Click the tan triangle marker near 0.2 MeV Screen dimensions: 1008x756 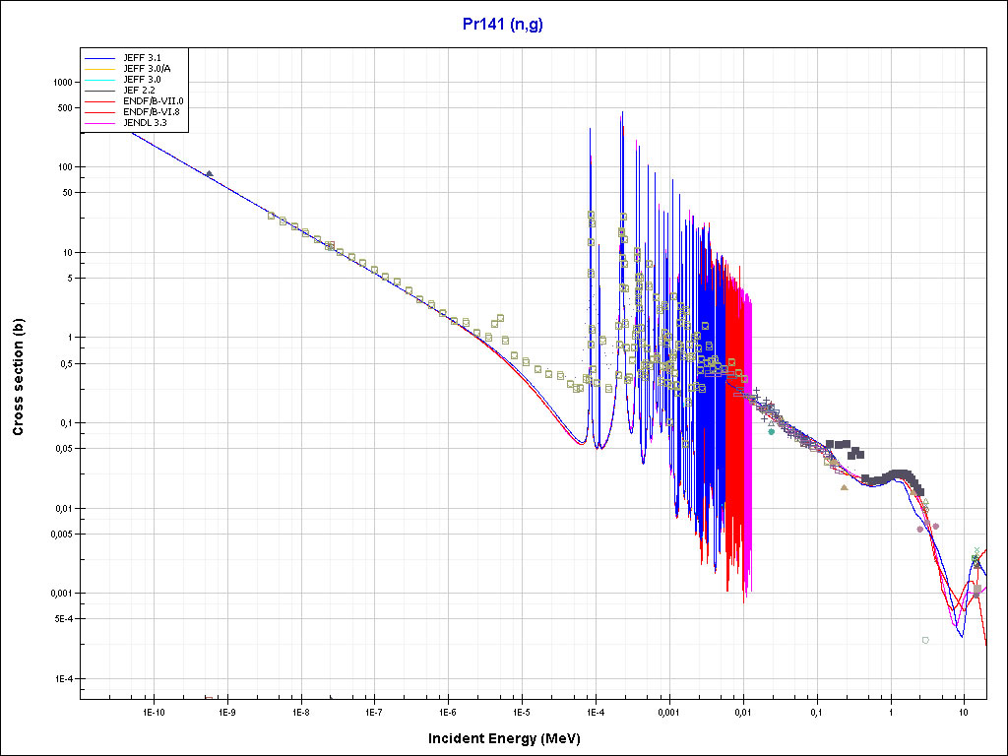pos(844,486)
